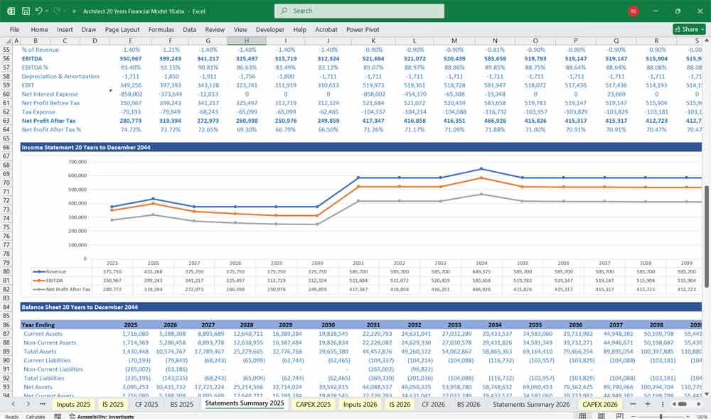Toggle Ready mode macro recording indicator
This screenshot has width=711, height=419.
click(58, 415)
